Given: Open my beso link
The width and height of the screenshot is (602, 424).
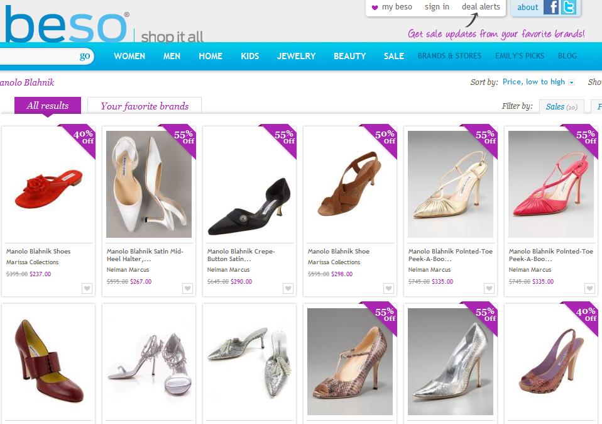Looking at the screenshot, I should pos(397,7).
